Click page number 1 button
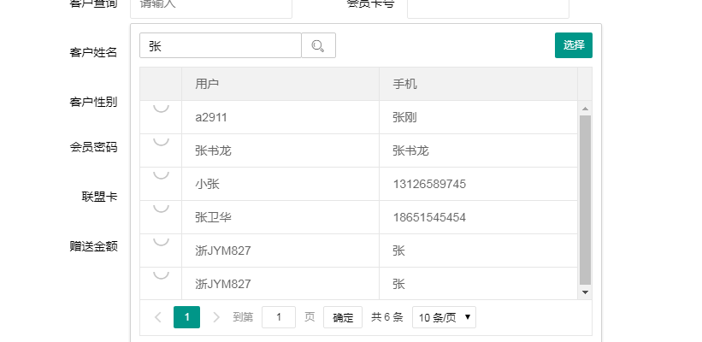Viewport: 702px width, 342px height. point(186,317)
